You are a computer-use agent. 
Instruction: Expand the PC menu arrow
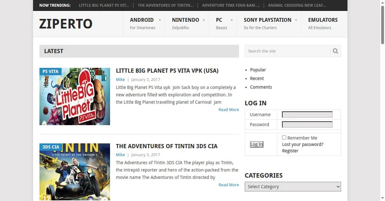click(x=232, y=20)
